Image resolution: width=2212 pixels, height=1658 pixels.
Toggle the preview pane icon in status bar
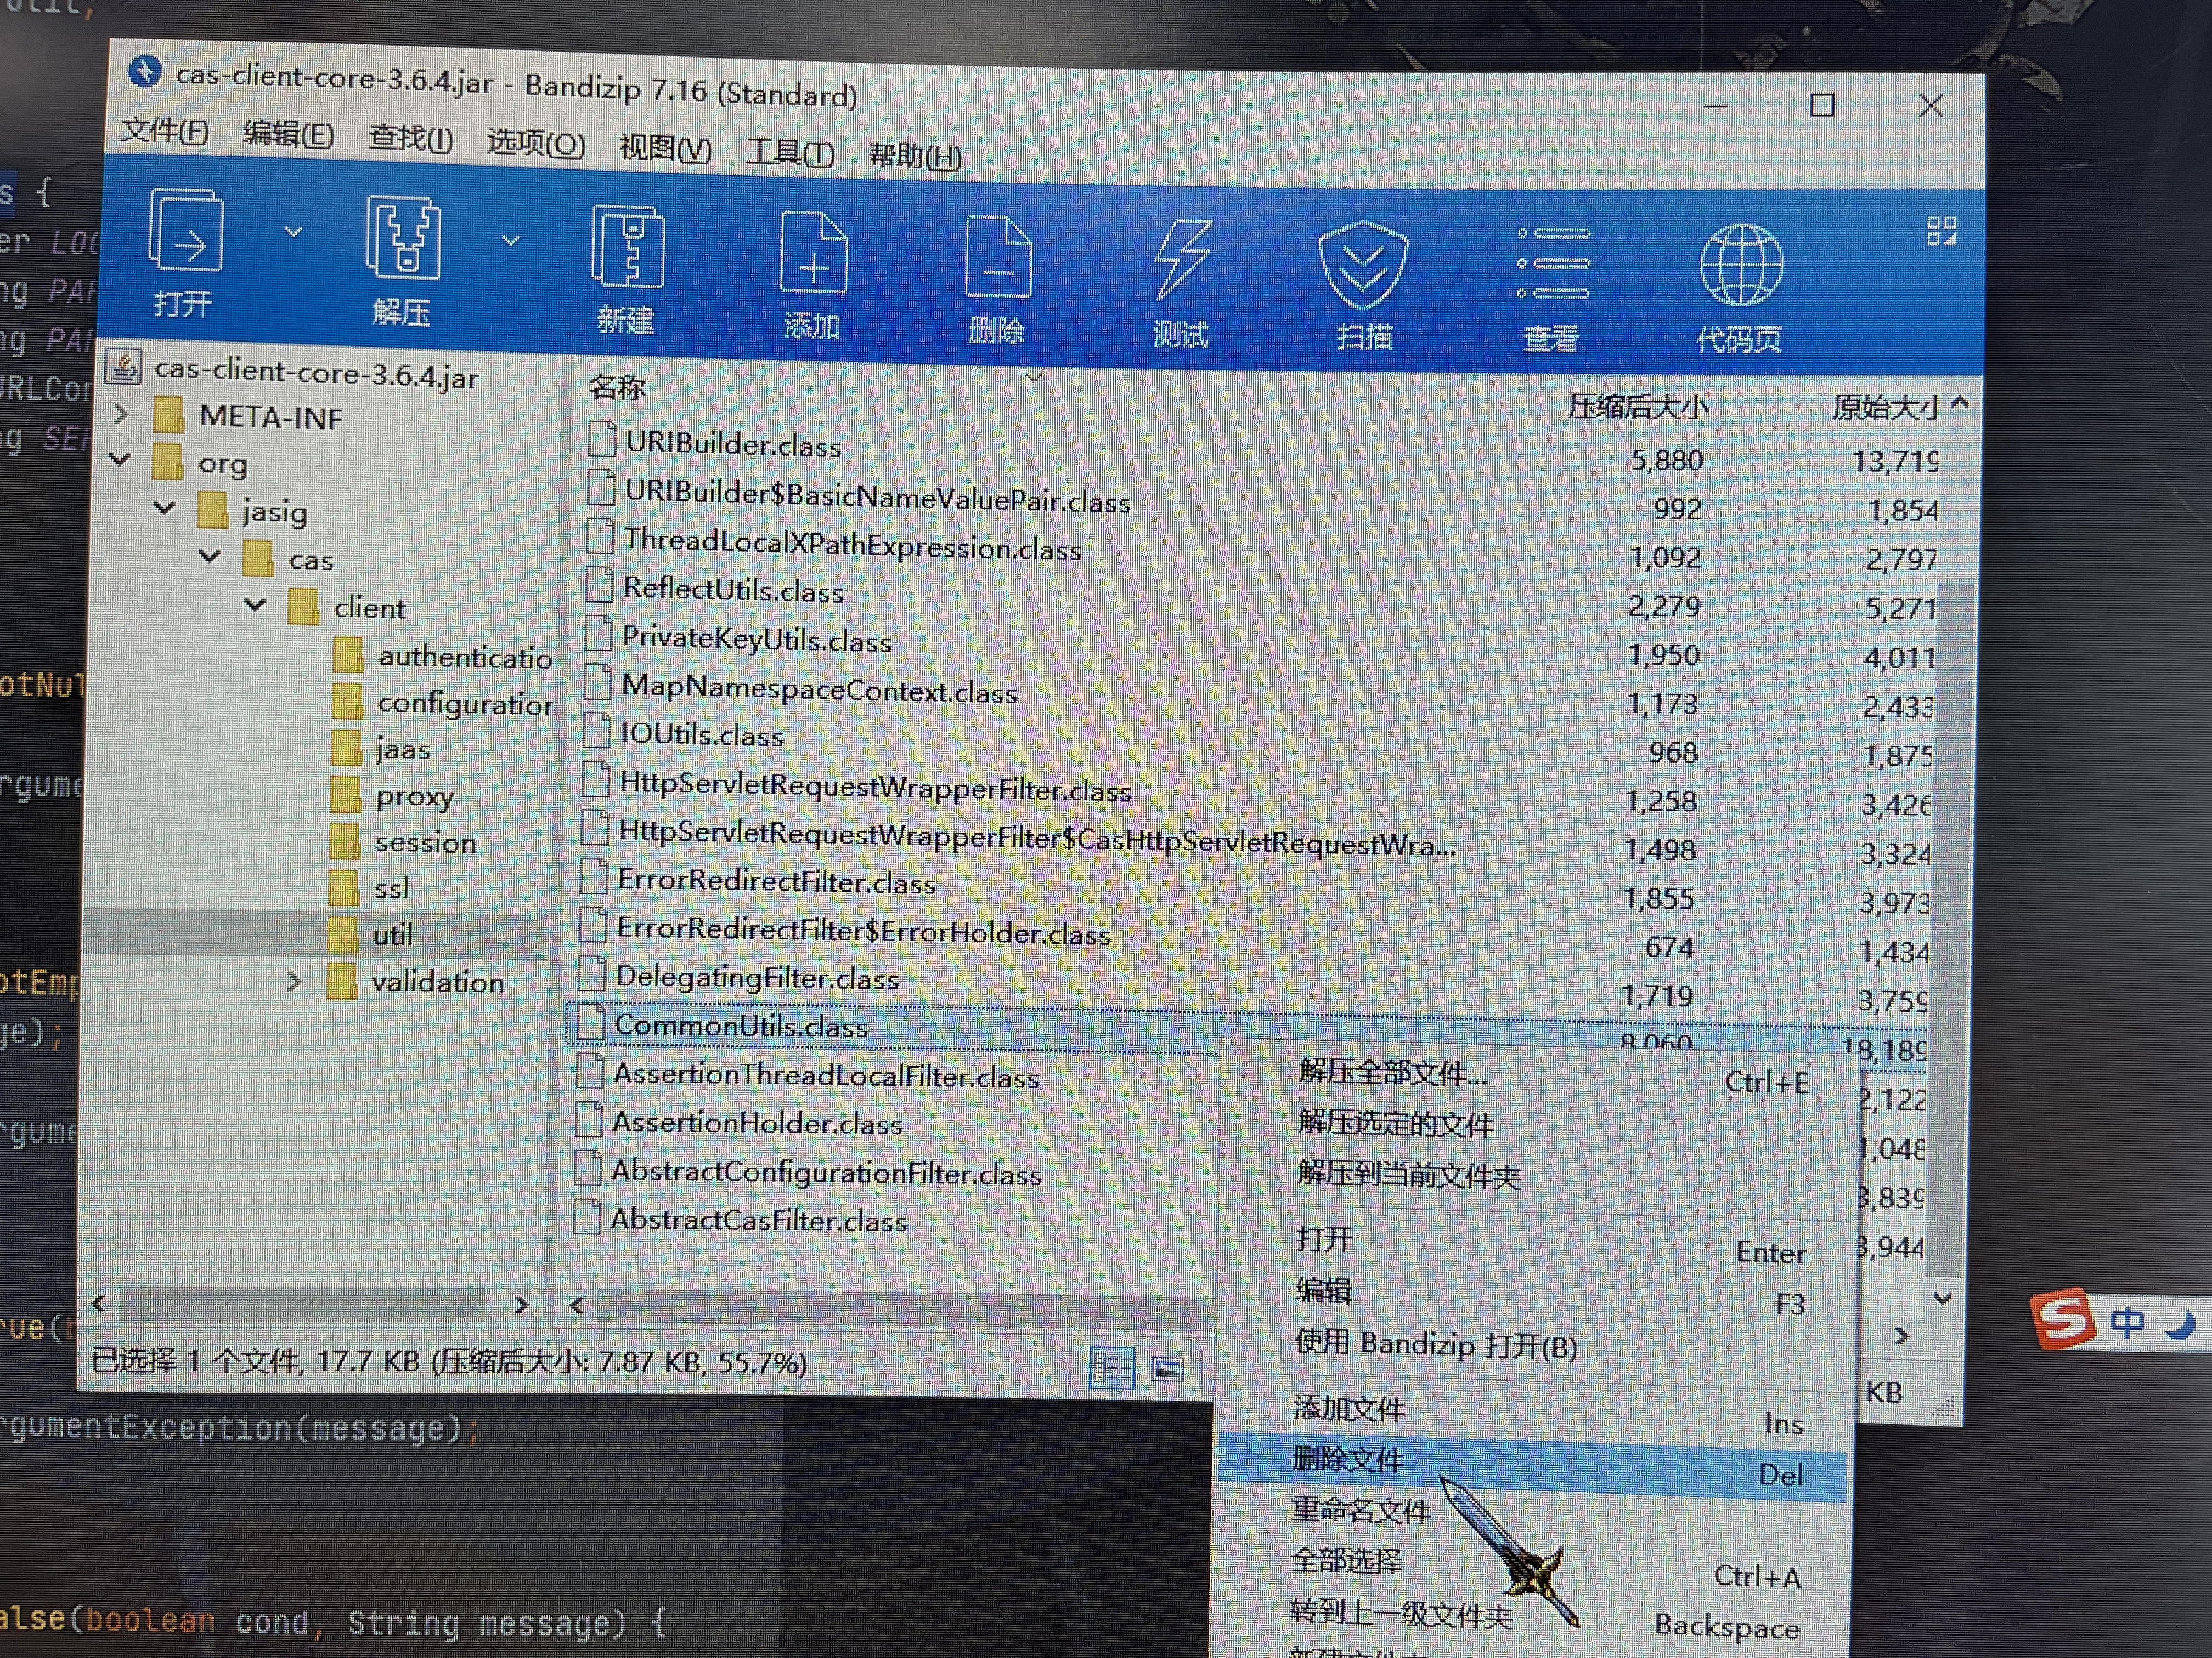pyautogui.click(x=1168, y=1369)
